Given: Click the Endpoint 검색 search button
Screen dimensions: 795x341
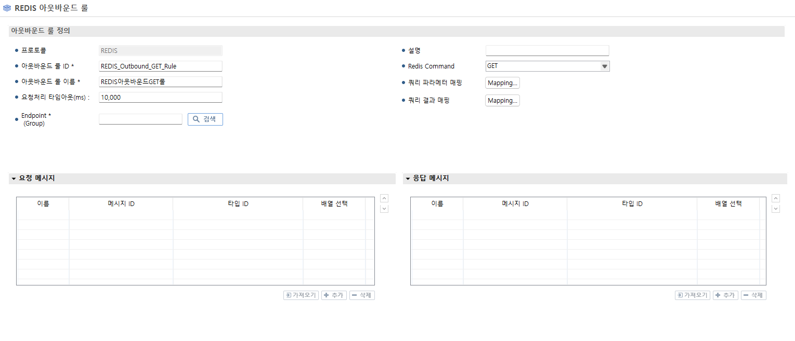Looking at the screenshot, I should [x=205, y=119].
